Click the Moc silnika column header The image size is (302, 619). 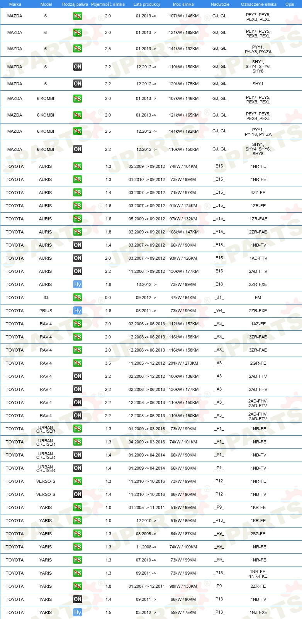[x=183, y=4]
